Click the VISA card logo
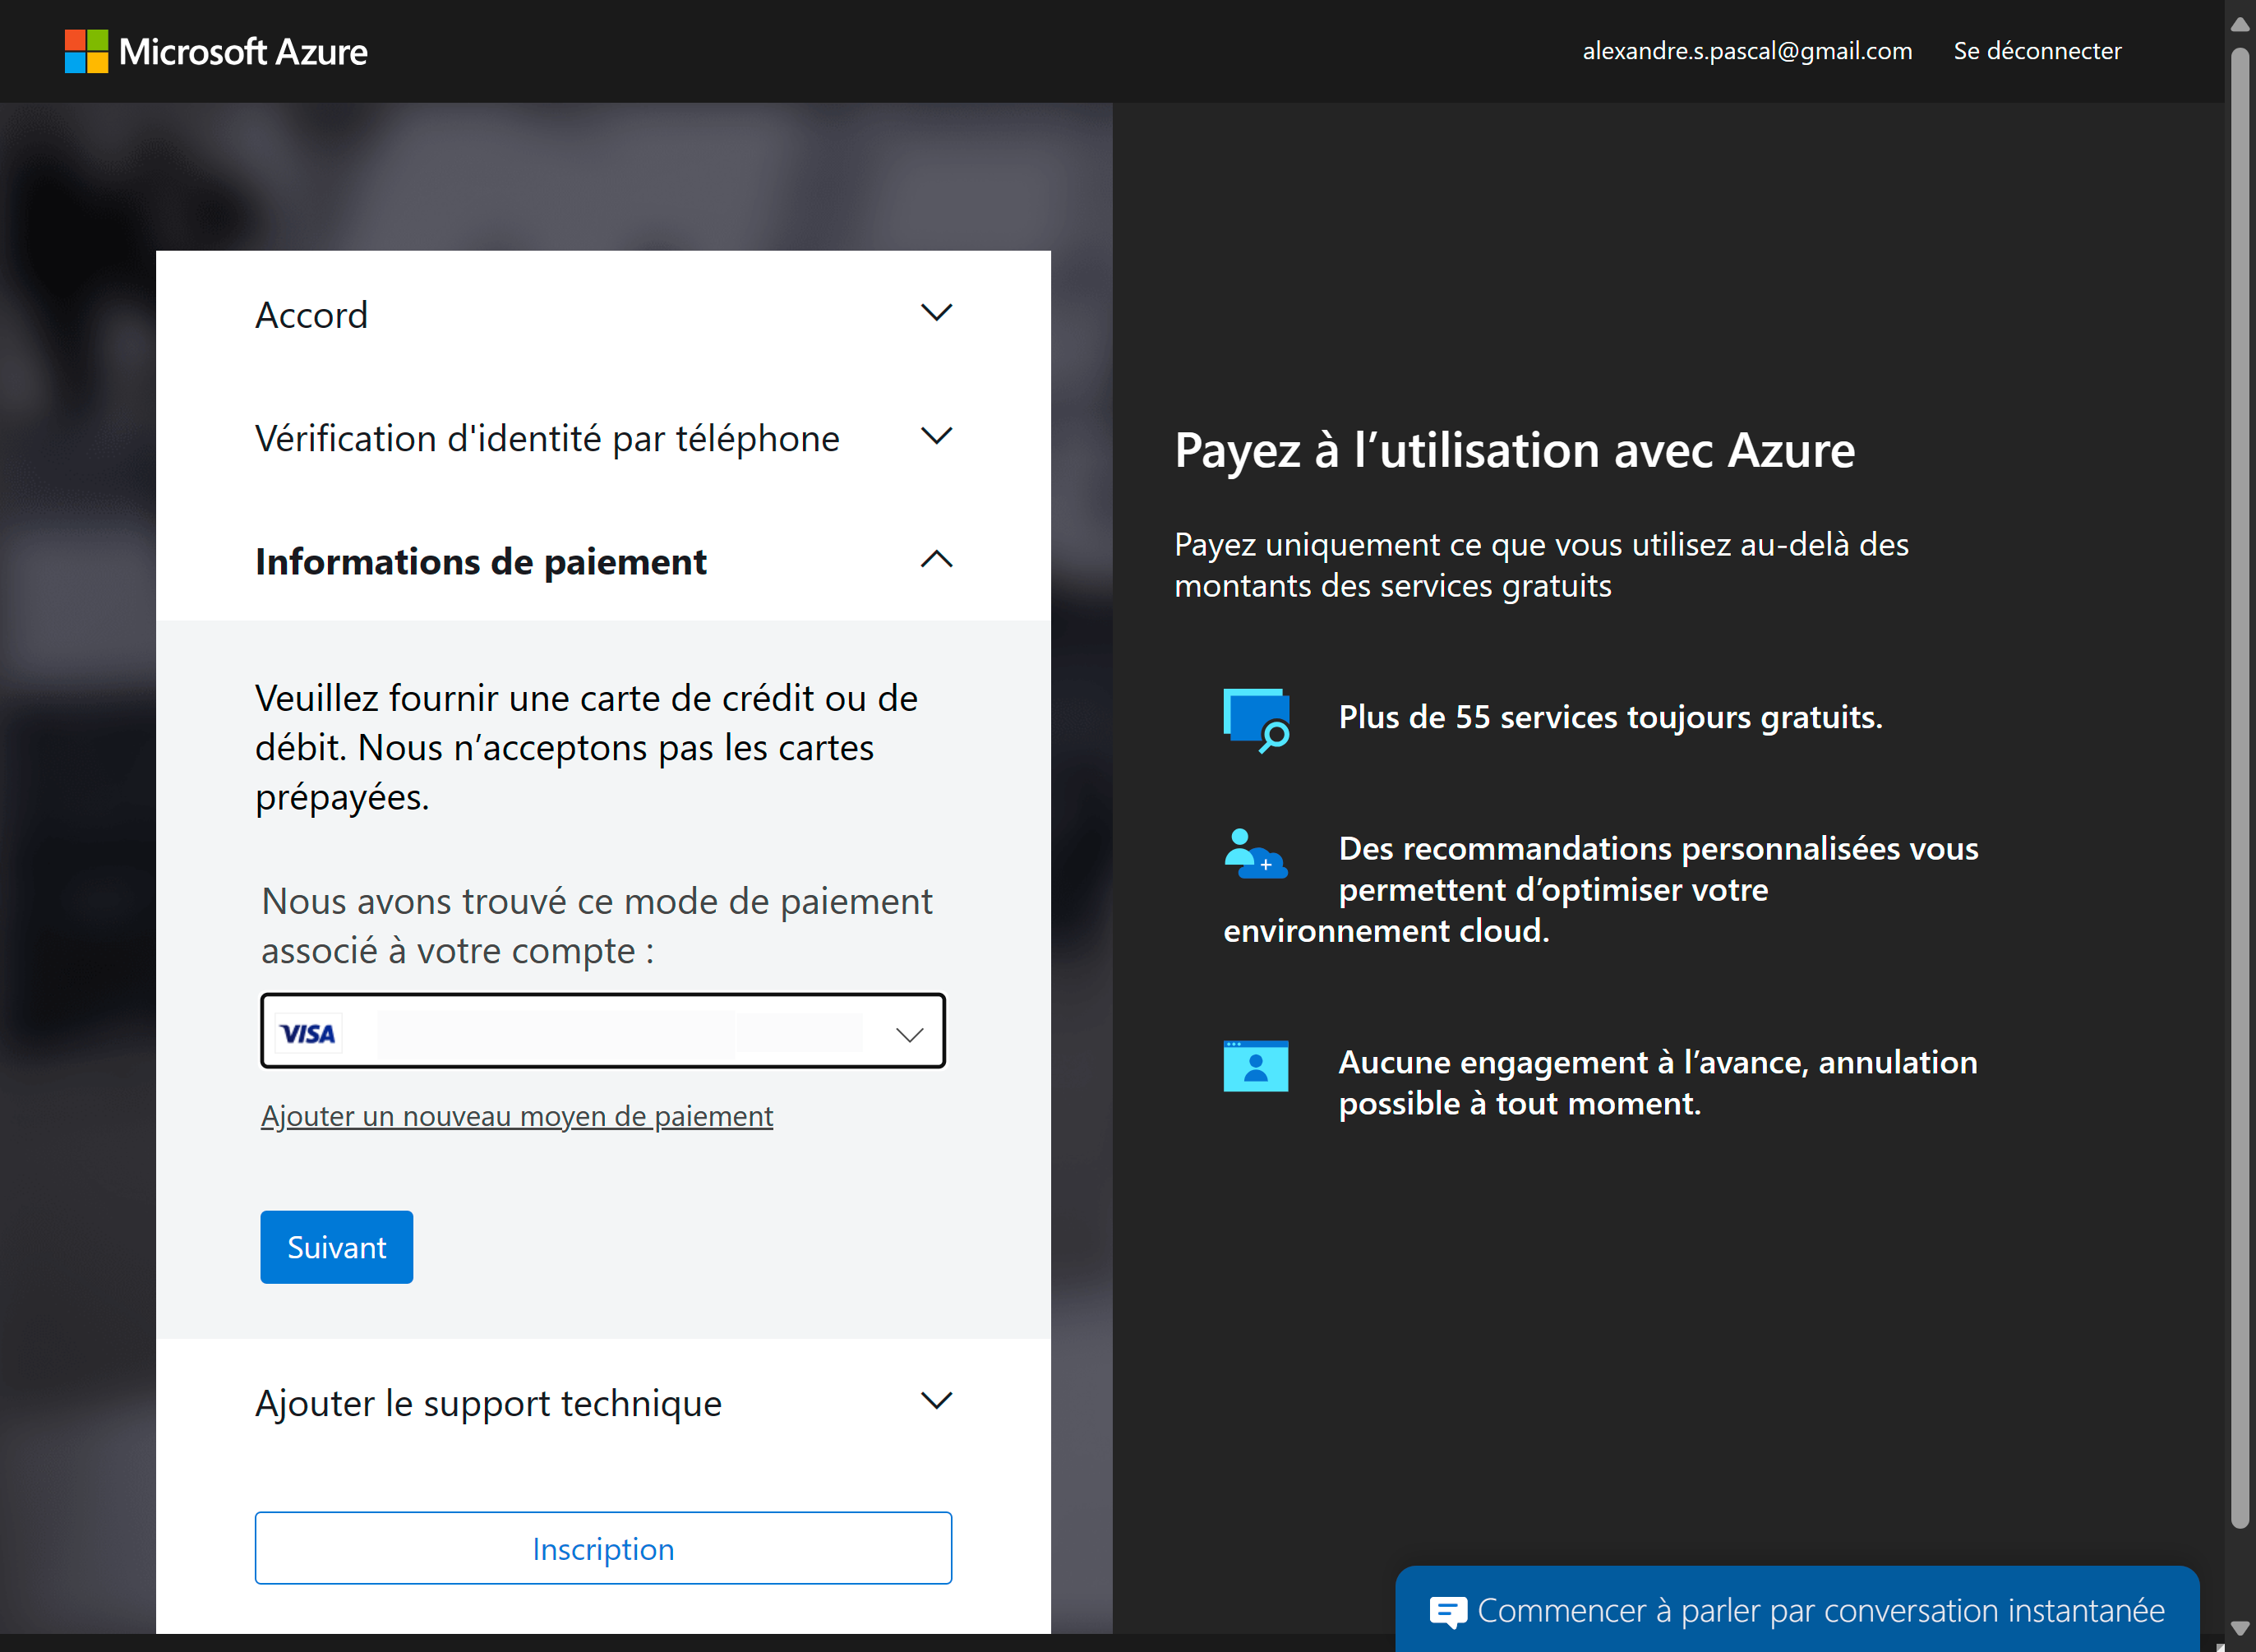This screenshot has height=1652, width=2256. pyautogui.click(x=308, y=1033)
